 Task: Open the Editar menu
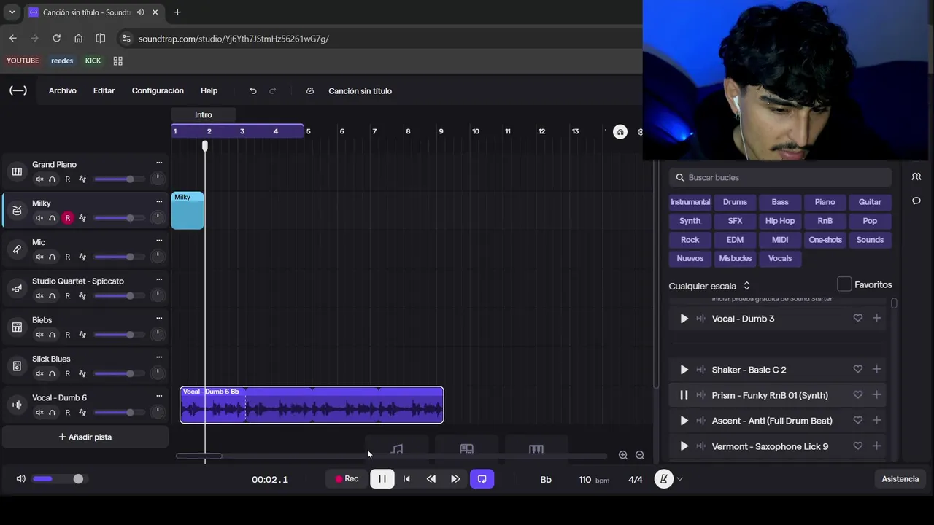point(104,90)
